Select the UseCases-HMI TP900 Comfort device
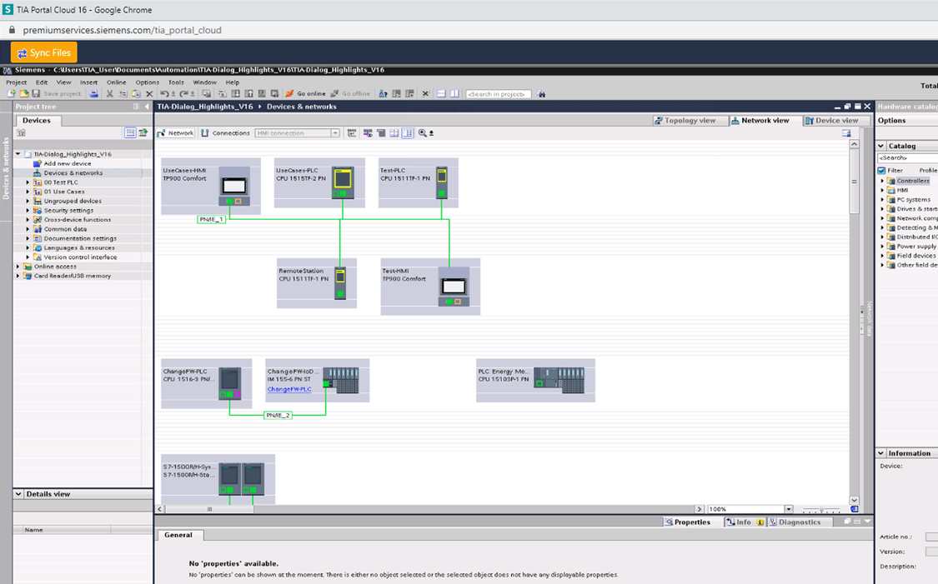The image size is (938, 584). pos(211,186)
